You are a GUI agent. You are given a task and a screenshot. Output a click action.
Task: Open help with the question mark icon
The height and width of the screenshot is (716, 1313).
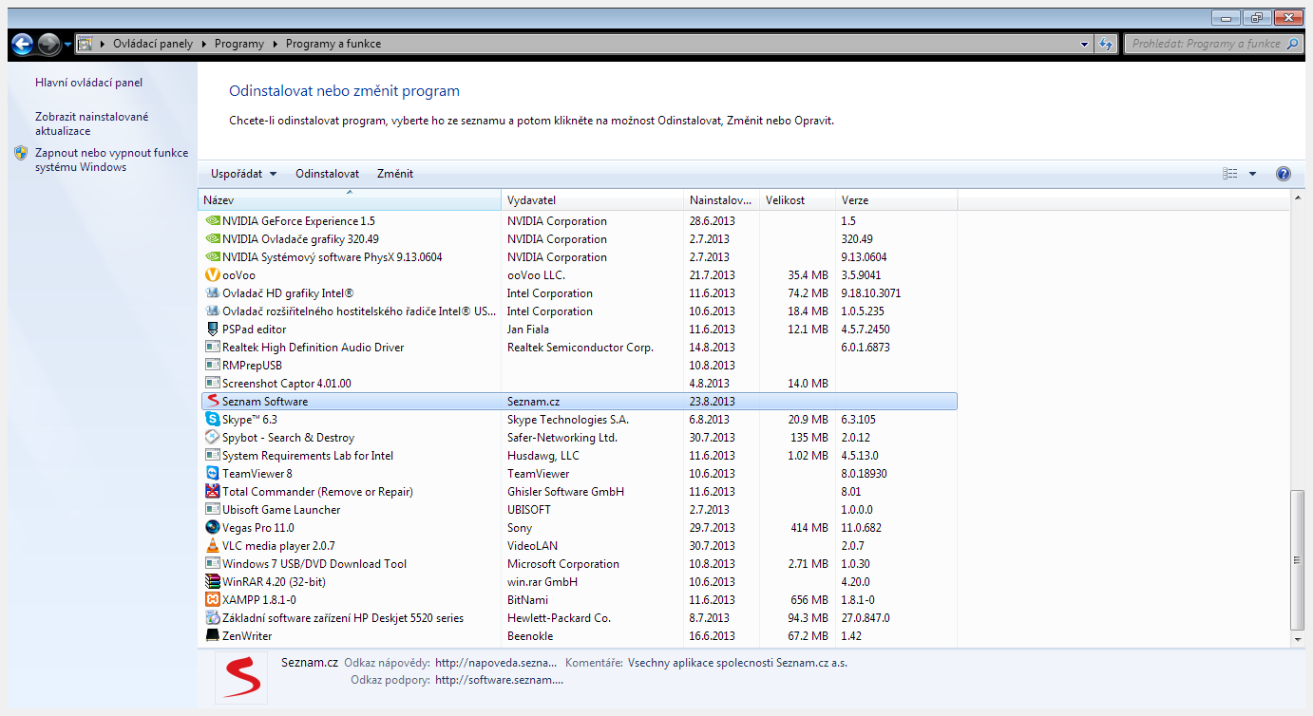tap(1283, 174)
